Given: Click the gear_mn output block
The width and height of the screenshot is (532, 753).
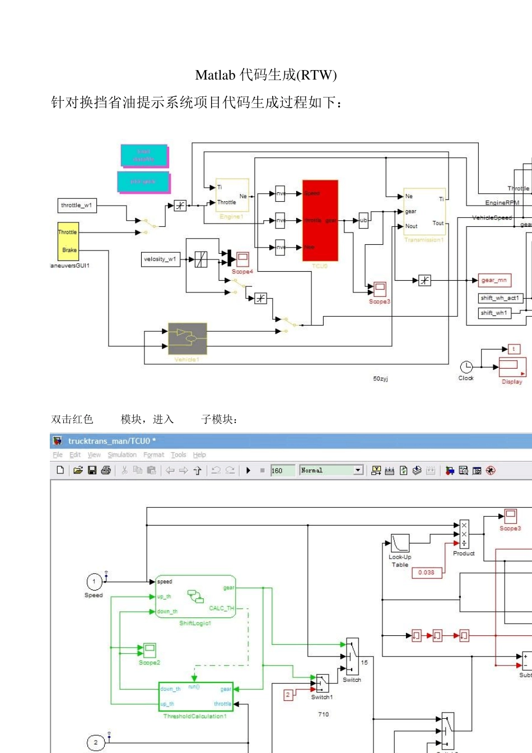Looking at the screenshot, I should [x=494, y=280].
